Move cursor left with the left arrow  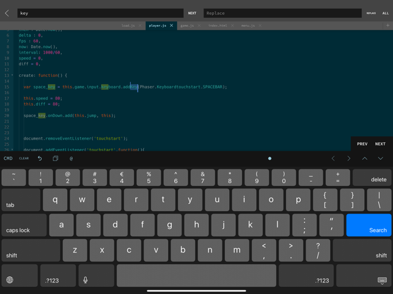[333, 159]
